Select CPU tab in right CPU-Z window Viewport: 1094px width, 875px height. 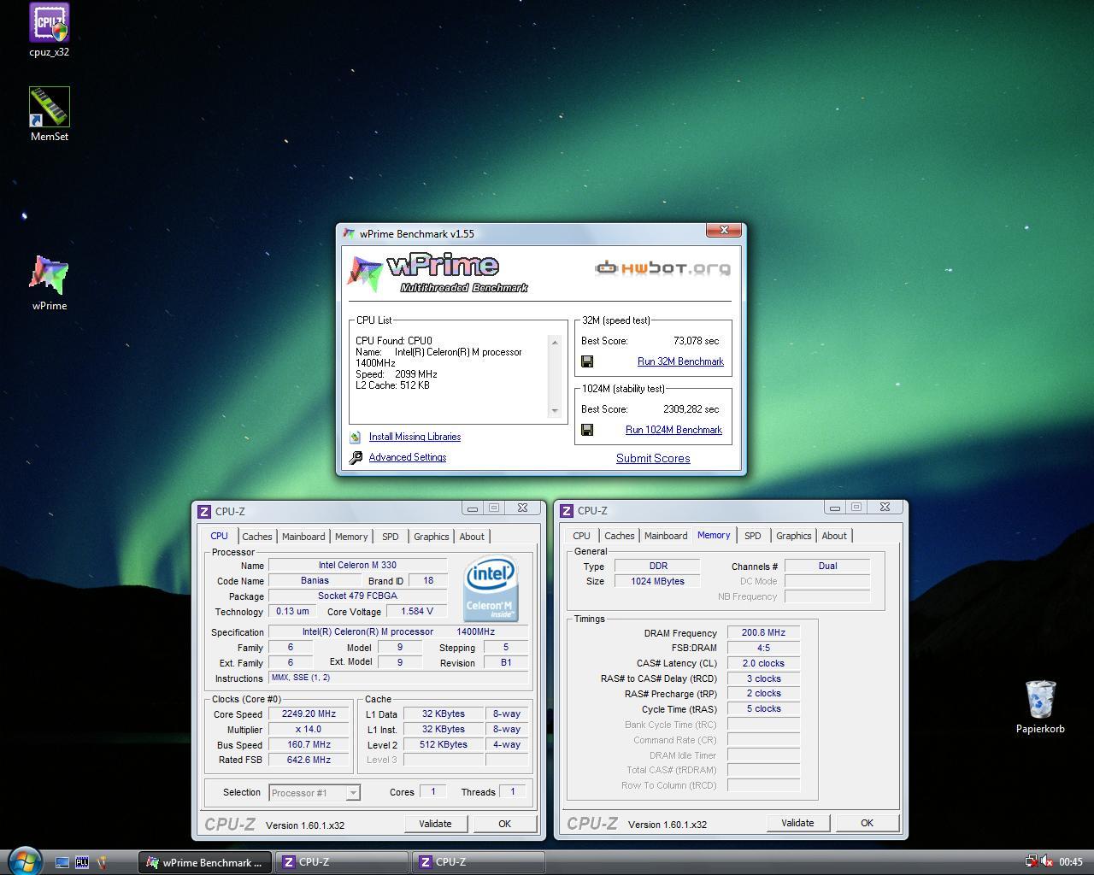(581, 536)
